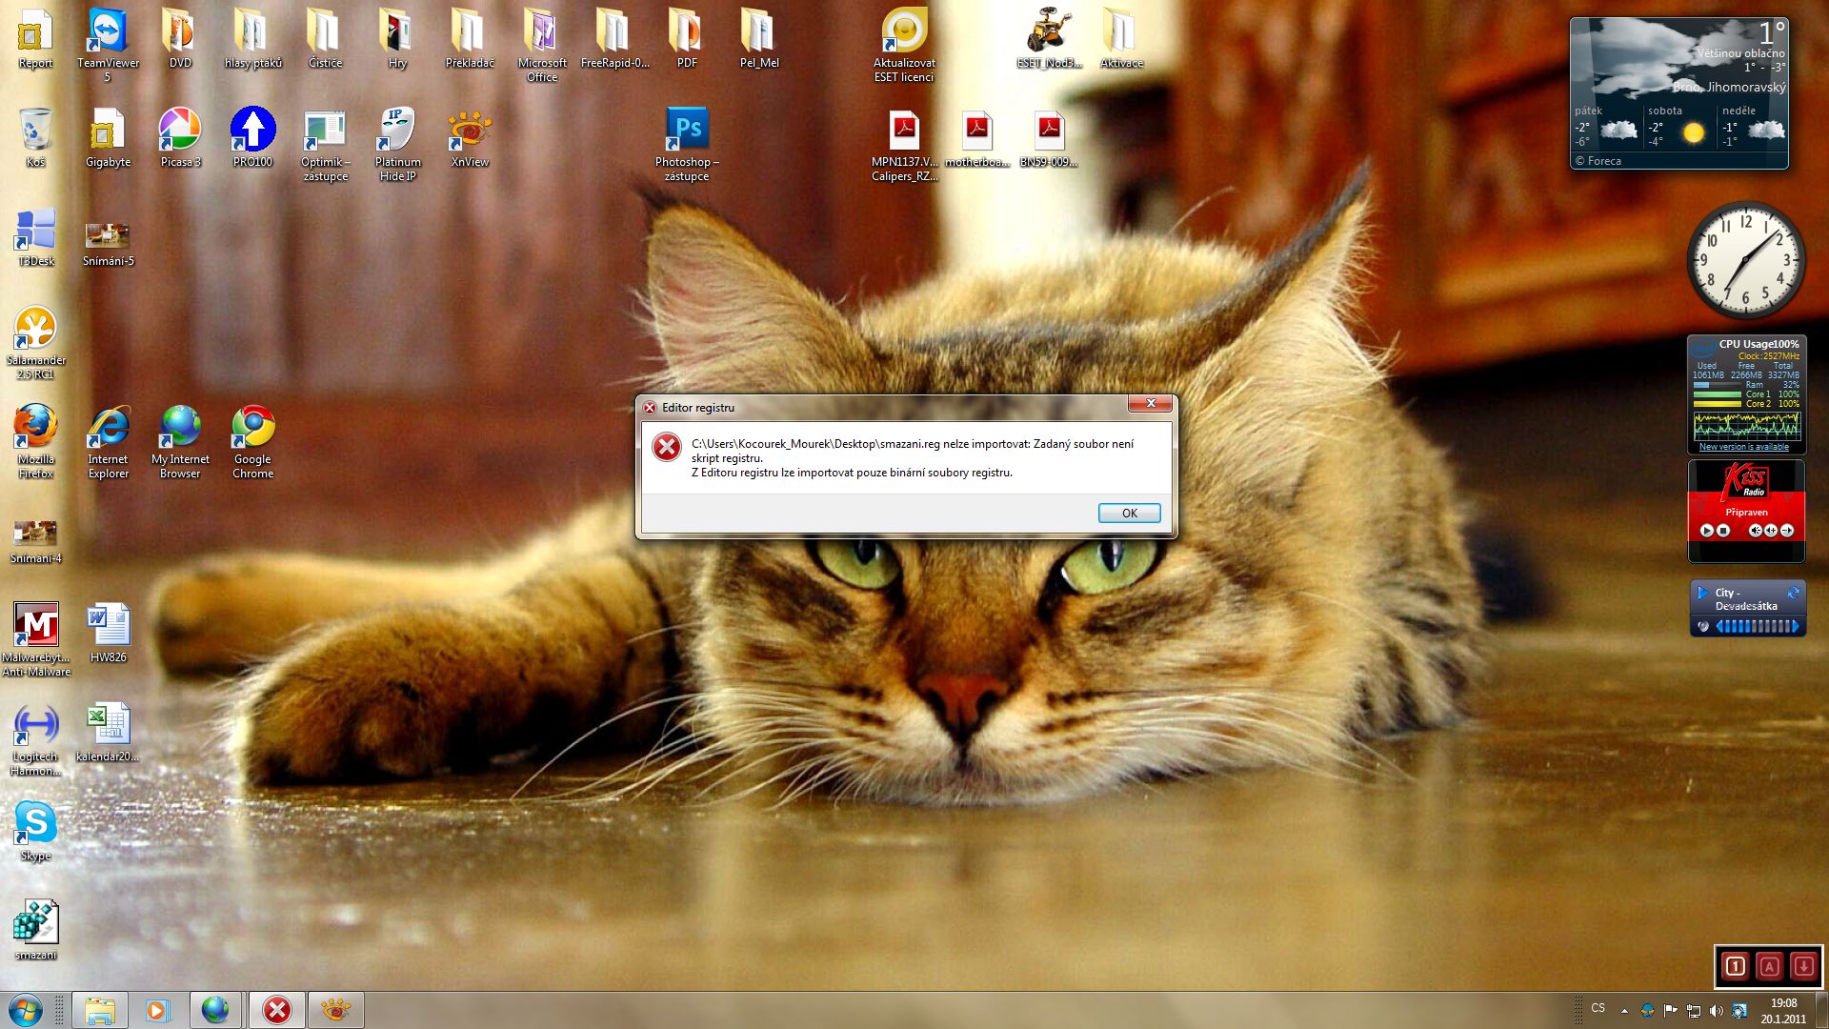Open the Skype desktop icon
The width and height of the screenshot is (1829, 1029).
pos(35,823)
